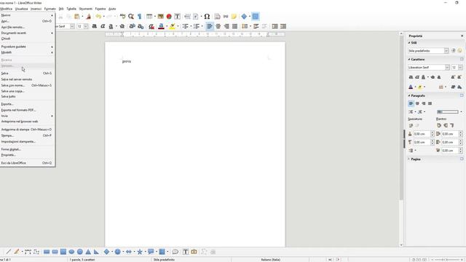Open the Visualizza menu
The image size is (466, 262).
(x=21, y=9)
